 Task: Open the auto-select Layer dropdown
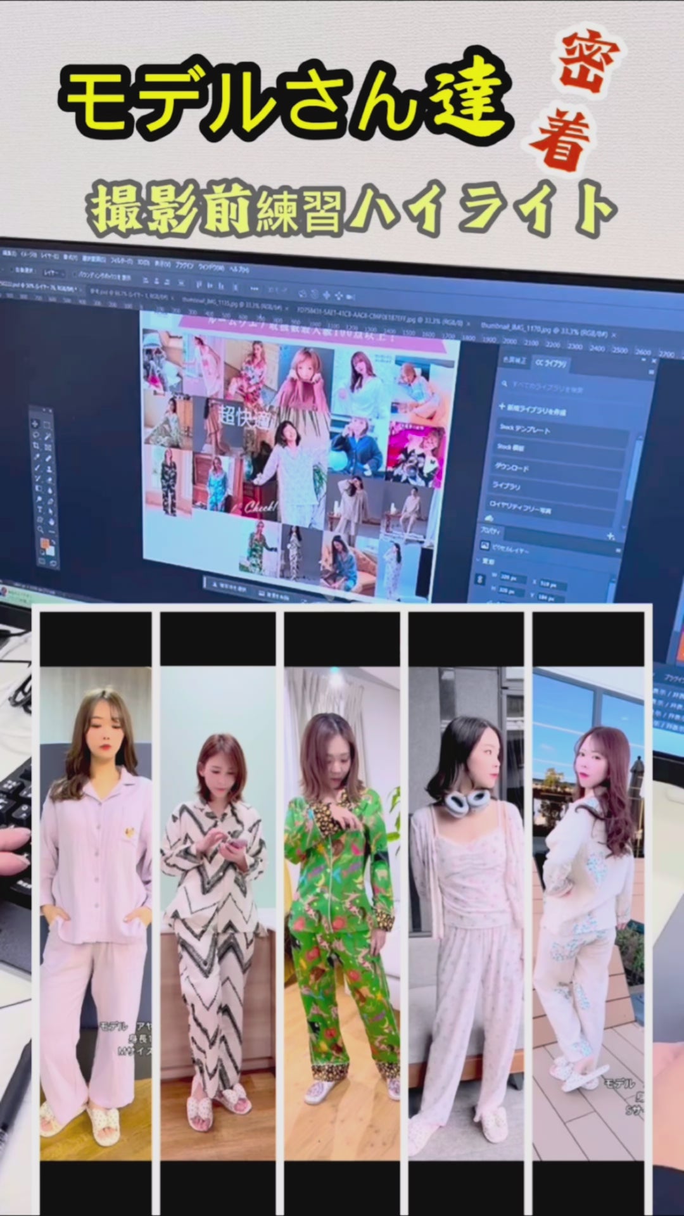[54, 272]
